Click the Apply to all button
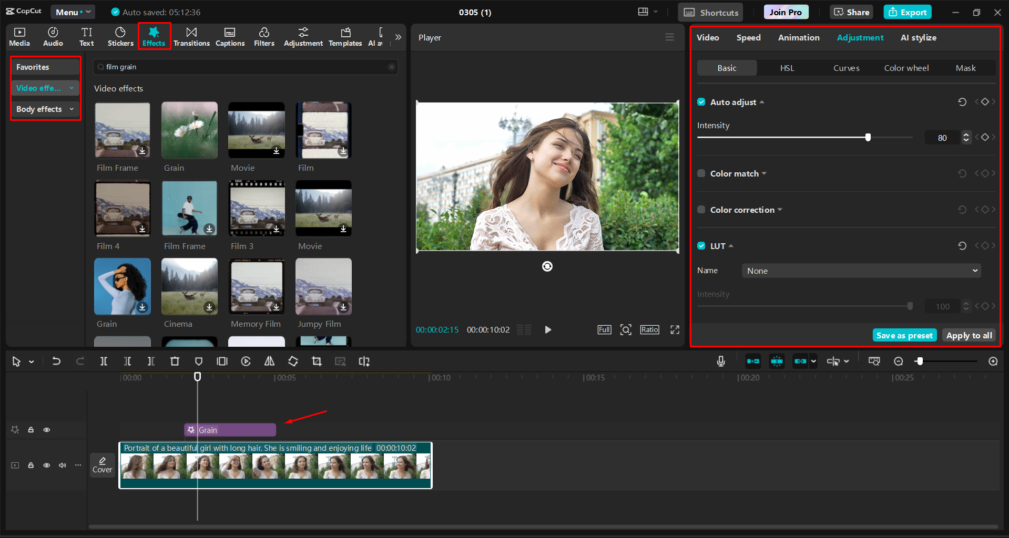Viewport: 1009px width, 538px height. pyautogui.click(x=968, y=335)
